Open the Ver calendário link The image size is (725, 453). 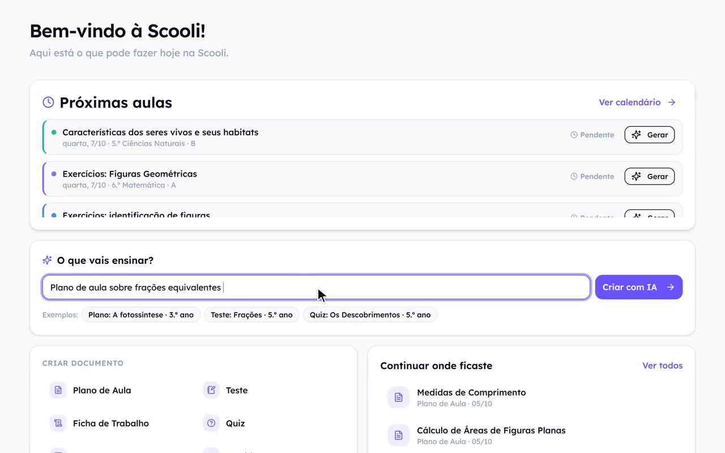click(x=637, y=102)
